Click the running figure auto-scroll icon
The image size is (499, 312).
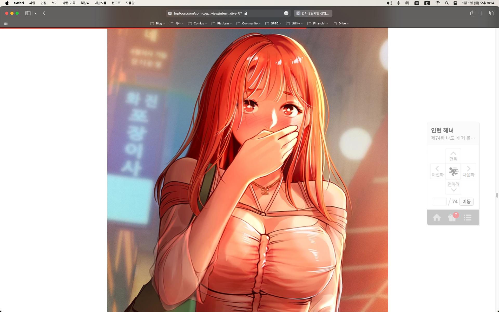pyautogui.click(x=453, y=171)
